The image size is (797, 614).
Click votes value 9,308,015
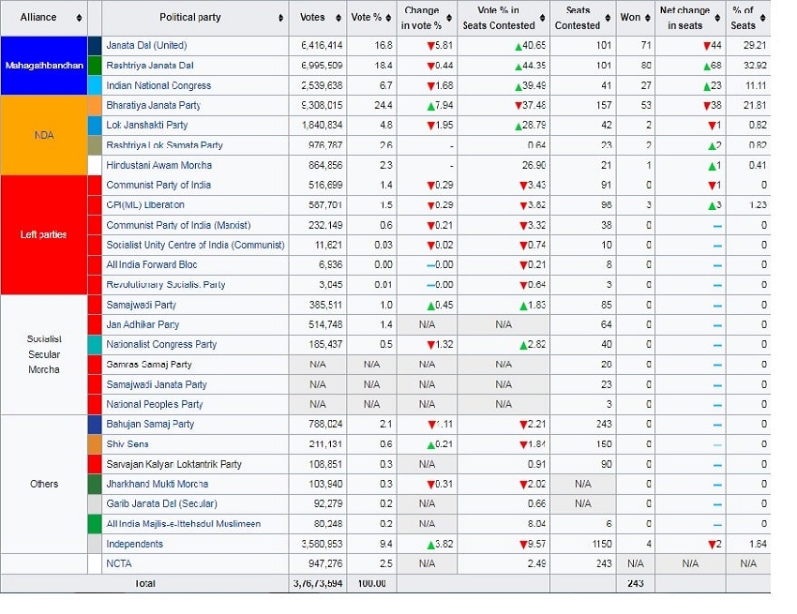tap(322, 105)
